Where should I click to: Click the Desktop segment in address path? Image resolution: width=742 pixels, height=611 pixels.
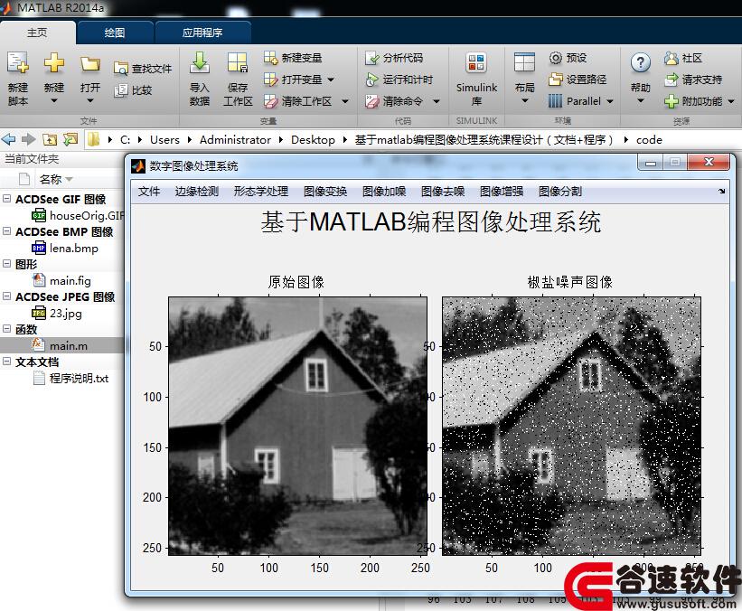(313, 140)
